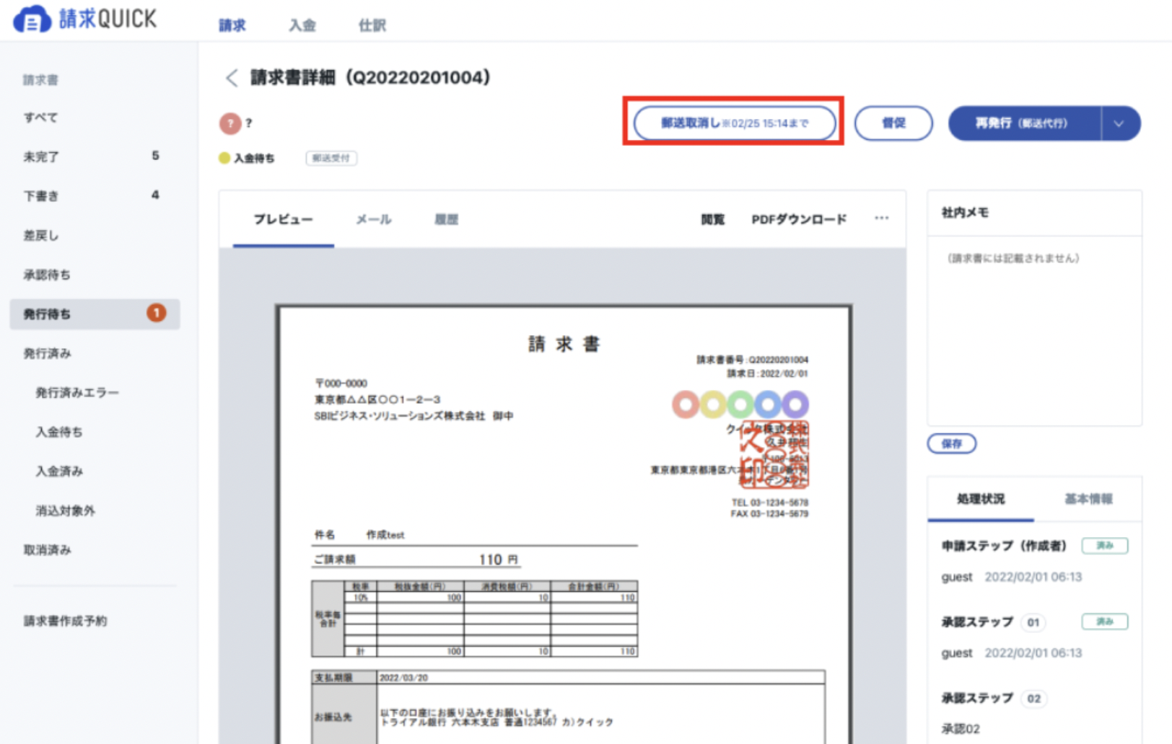Type area of 社内メモ field
Screen dimensions: 1172x744
pyautogui.click(x=1034, y=331)
